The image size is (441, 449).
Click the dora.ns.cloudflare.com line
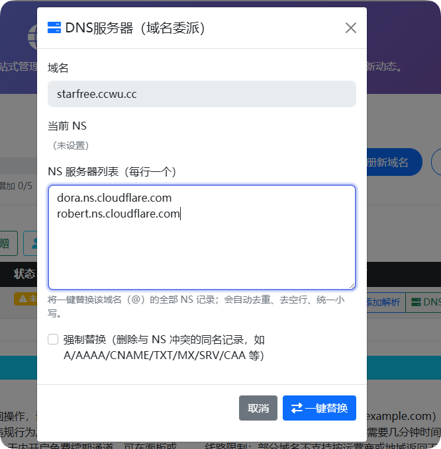(114, 198)
